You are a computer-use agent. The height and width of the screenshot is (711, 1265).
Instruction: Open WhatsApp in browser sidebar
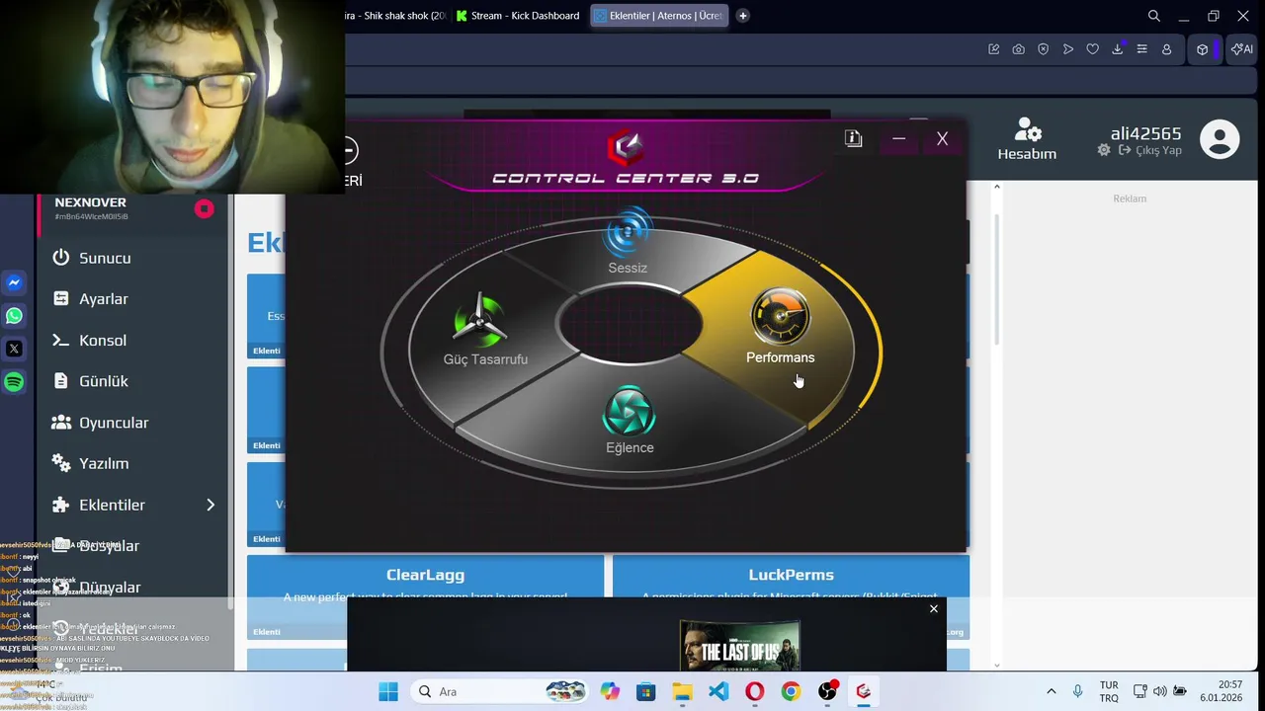(x=14, y=316)
